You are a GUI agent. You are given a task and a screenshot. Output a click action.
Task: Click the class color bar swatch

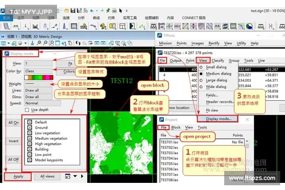click(39, 77)
